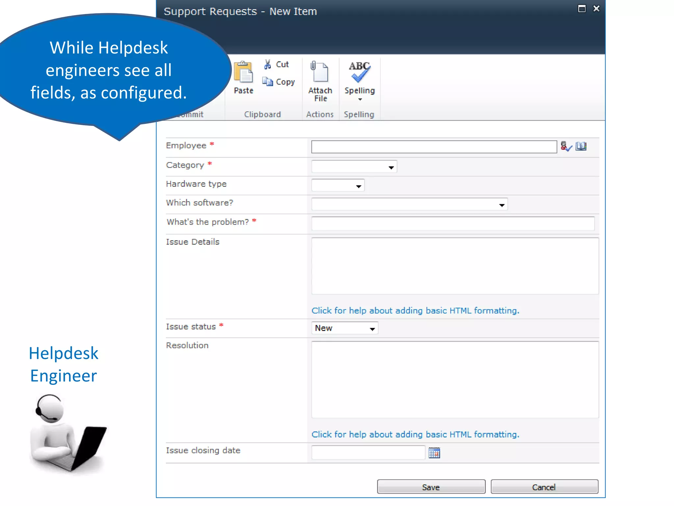
Task: Click the Copy label in ribbon
Action: click(285, 82)
